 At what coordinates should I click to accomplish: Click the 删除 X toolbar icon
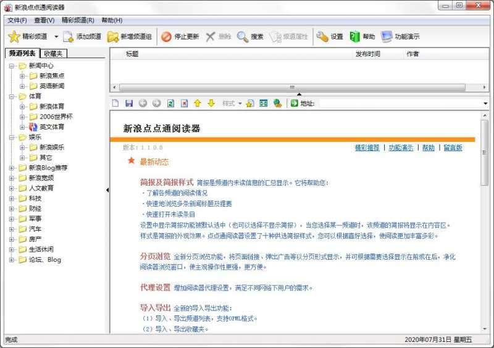[x=210, y=36]
